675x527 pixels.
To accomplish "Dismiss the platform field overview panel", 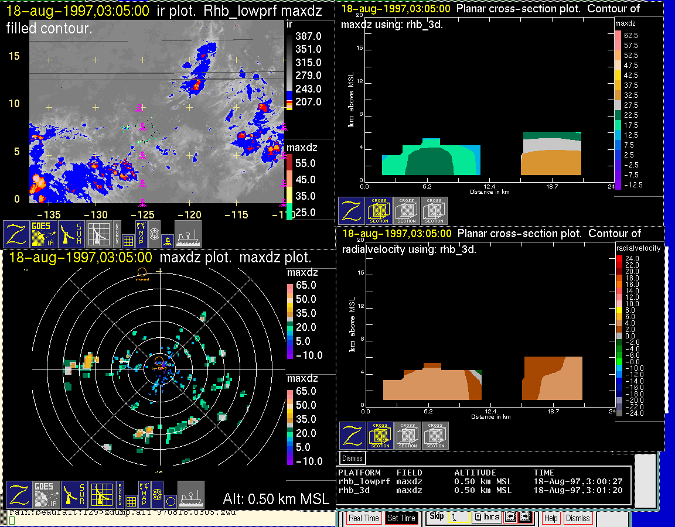I will coord(352,458).
